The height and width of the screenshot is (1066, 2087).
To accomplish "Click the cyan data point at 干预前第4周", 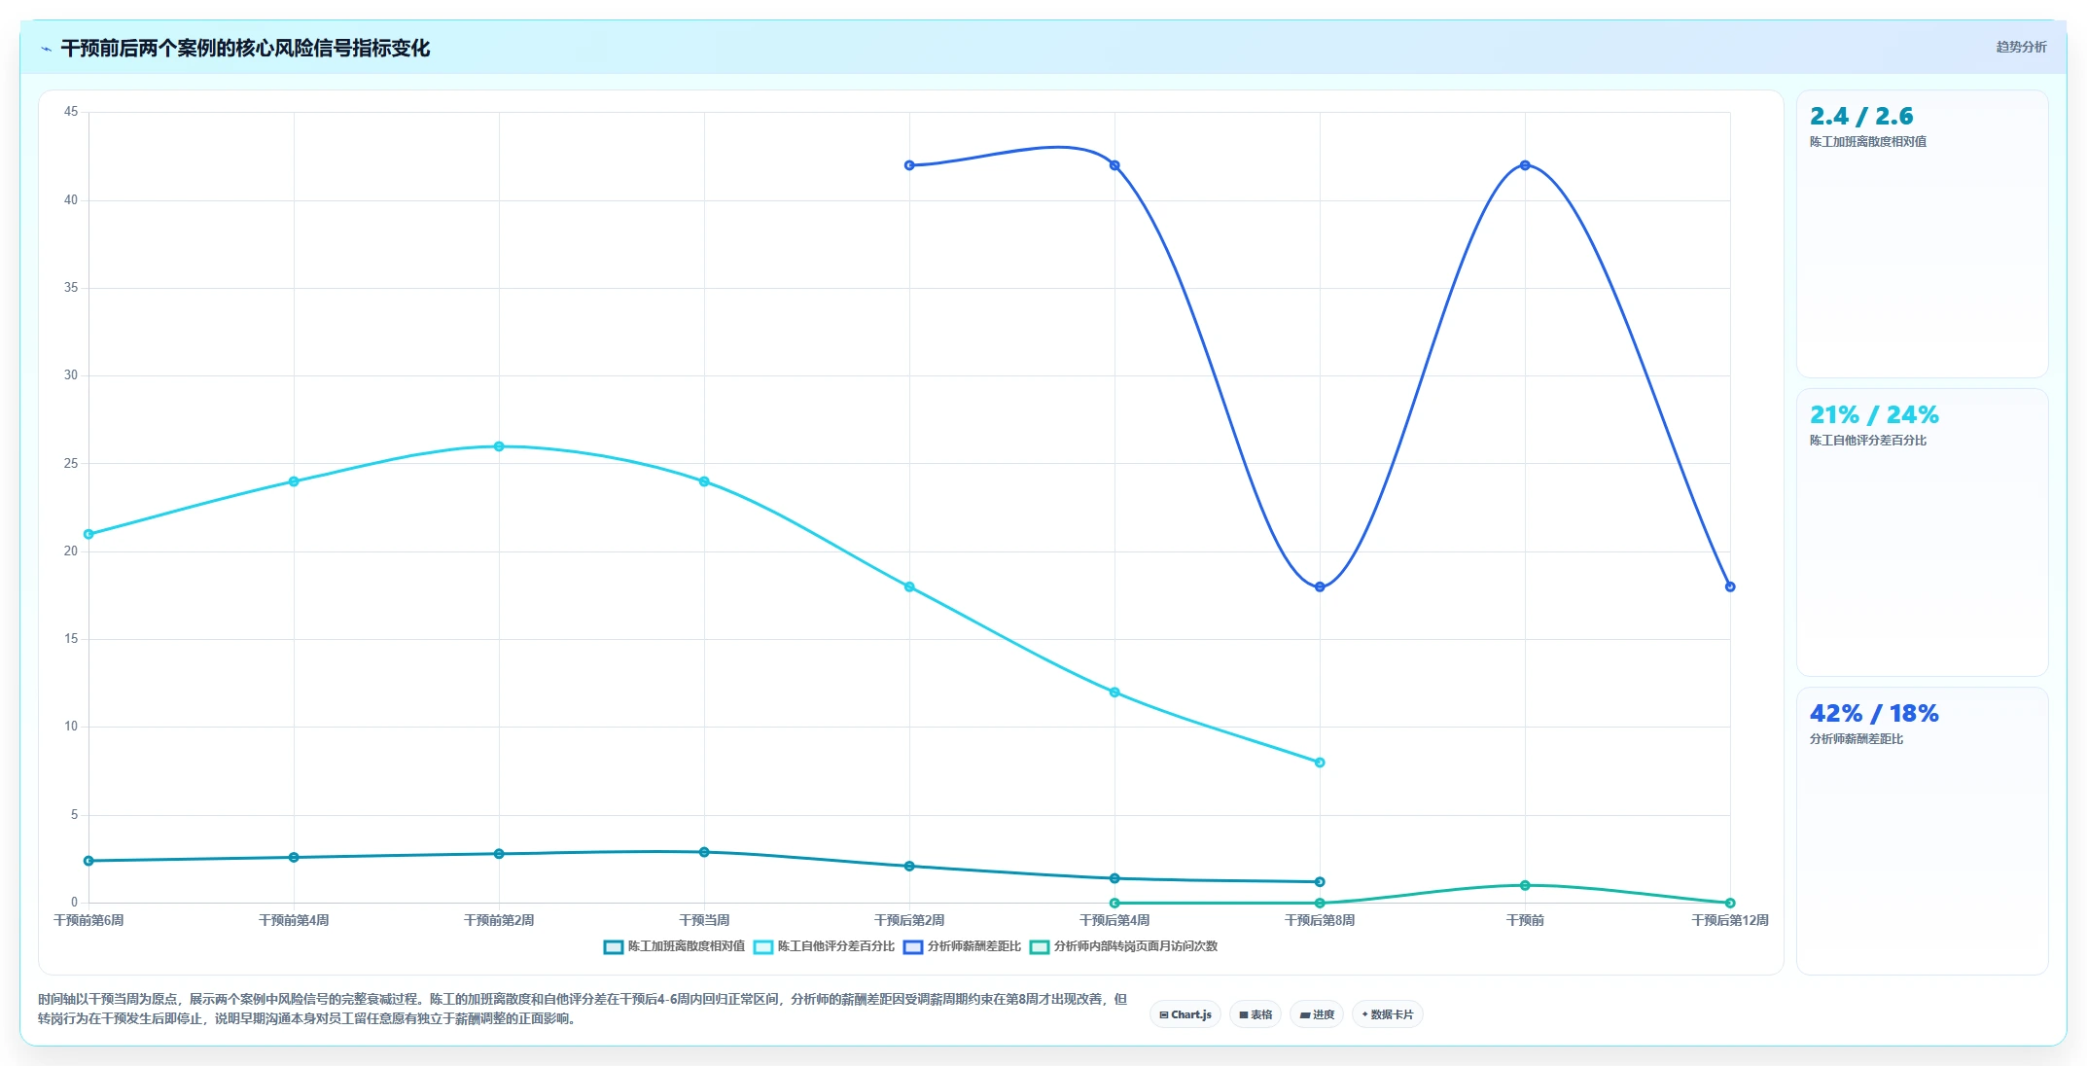I will coord(294,481).
